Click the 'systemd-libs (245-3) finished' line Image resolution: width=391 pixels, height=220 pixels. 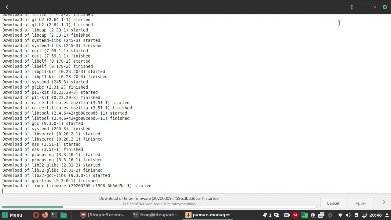tap(53, 46)
